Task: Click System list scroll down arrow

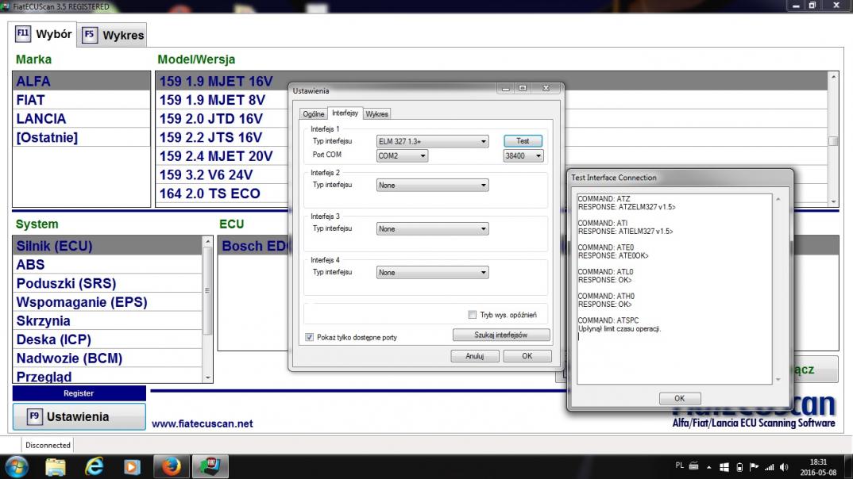Action: [x=207, y=377]
